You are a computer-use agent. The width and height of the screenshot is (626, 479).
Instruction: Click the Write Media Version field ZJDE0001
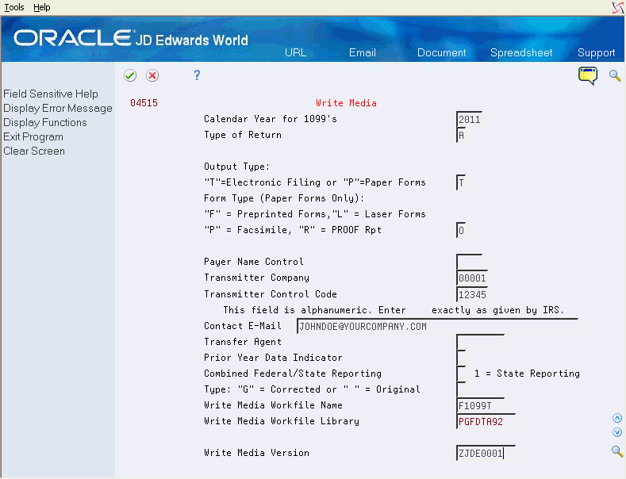coord(486,453)
